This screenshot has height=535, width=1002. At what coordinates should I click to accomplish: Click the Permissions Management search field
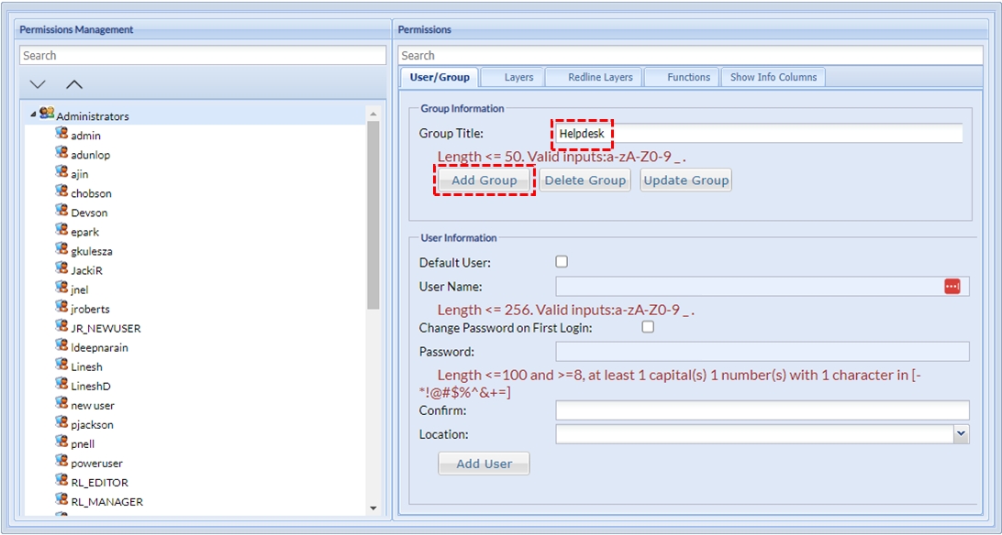[202, 56]
